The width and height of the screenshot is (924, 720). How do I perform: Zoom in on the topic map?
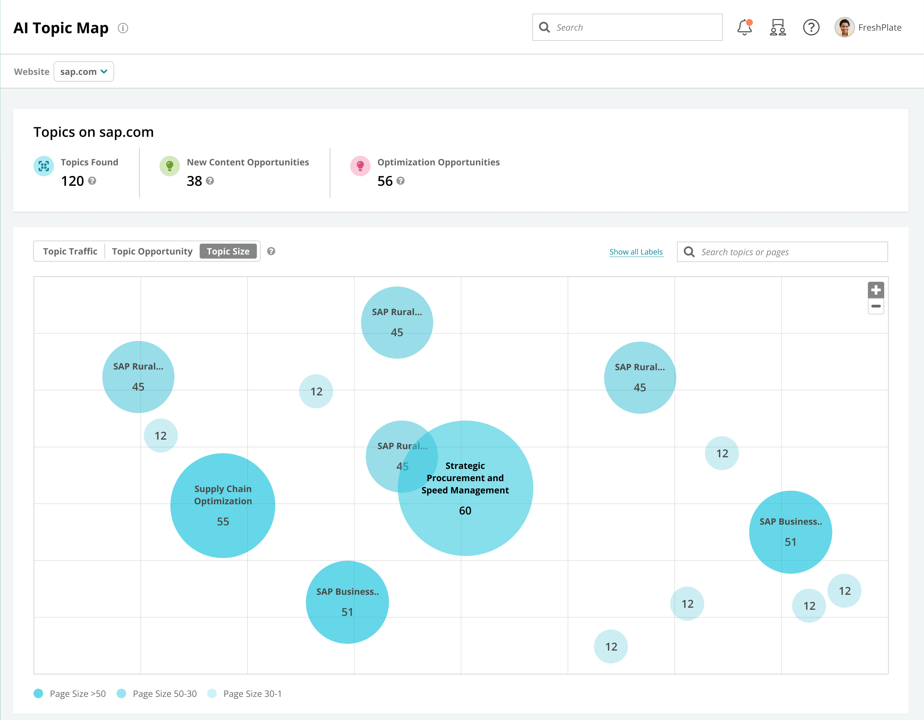pos(876,290)
